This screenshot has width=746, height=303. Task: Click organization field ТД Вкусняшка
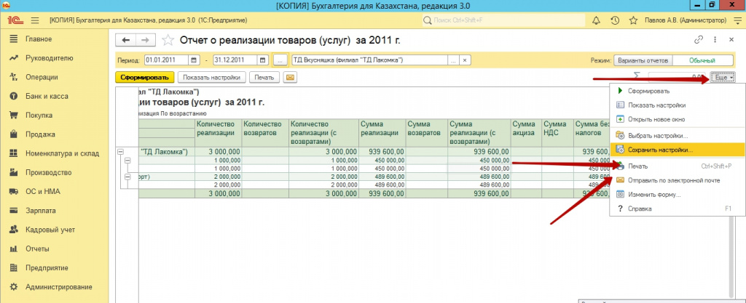point(369,60)
